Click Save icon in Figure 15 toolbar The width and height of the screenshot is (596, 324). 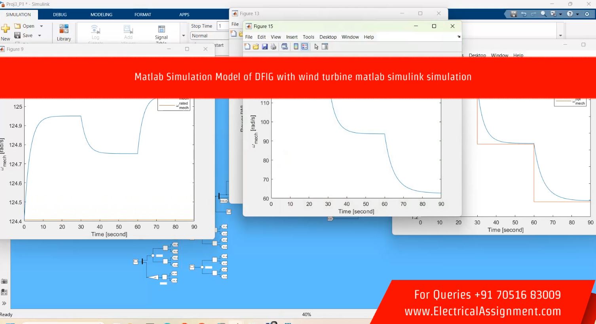[x=265, y=47]
